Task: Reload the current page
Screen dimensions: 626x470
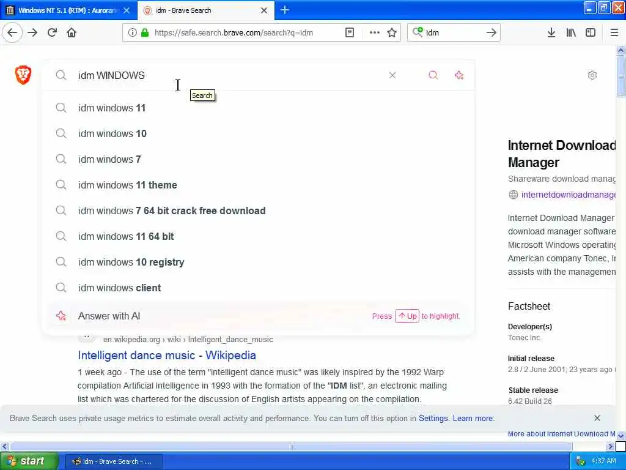Action: click(52, 32)
